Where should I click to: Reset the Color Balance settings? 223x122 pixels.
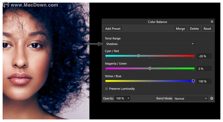pyautogui.click(x=207, y=29)
